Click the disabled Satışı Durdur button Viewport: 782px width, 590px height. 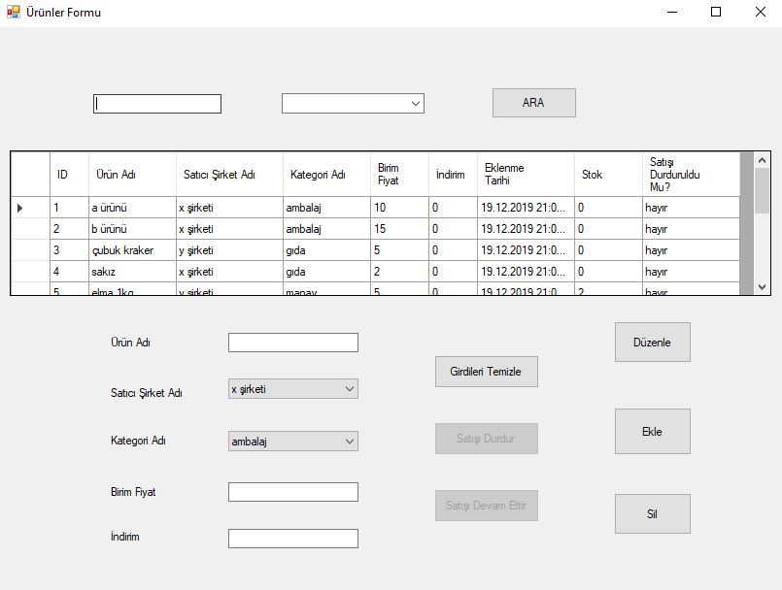coord(486,438)
